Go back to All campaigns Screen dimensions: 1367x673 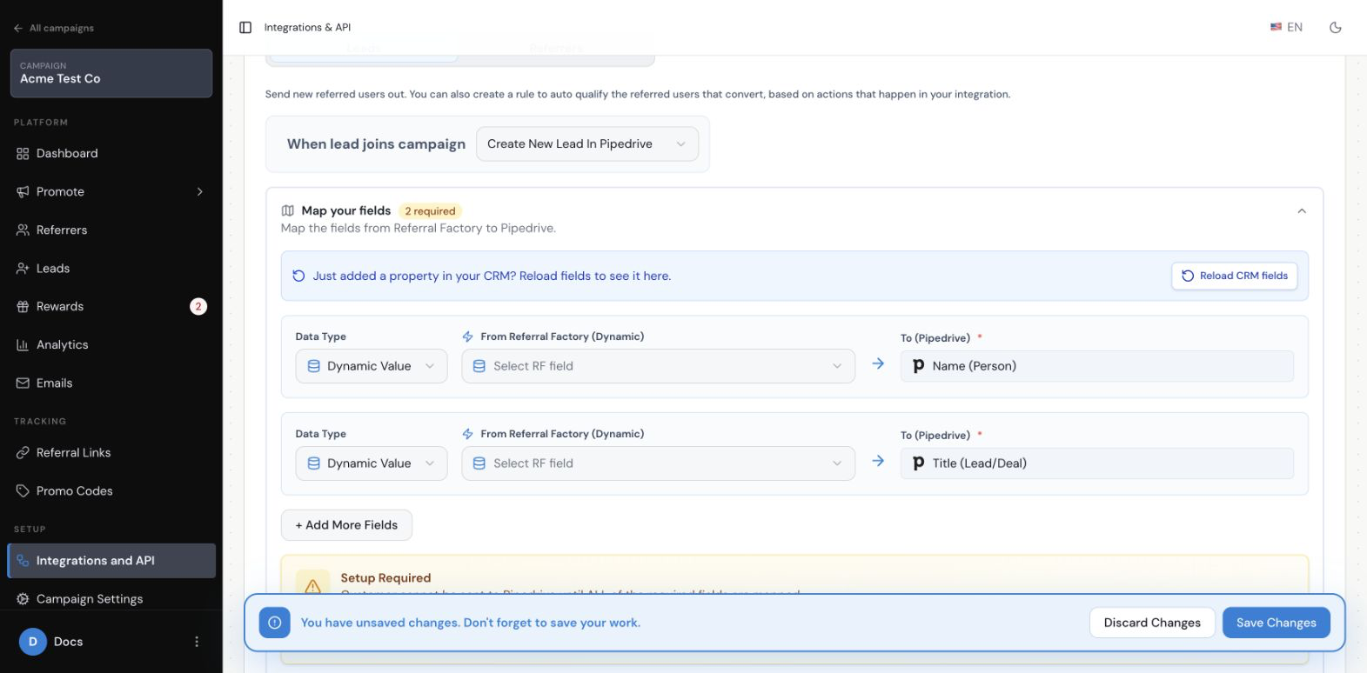click(54, 28)
